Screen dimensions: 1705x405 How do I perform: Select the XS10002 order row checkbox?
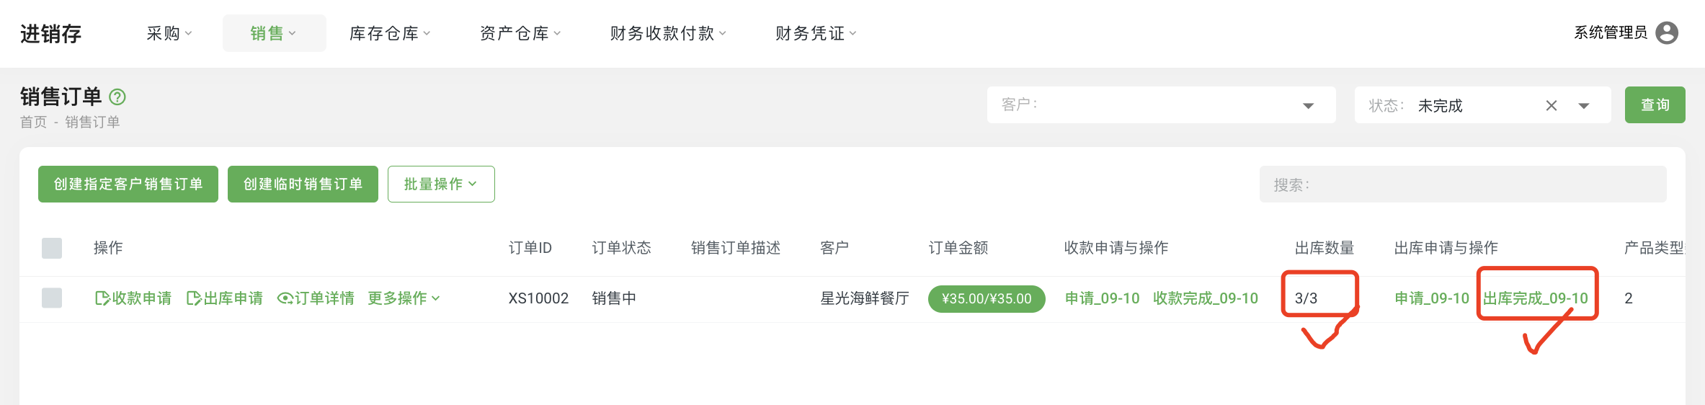pyautogui.click(x=52, y=298)
